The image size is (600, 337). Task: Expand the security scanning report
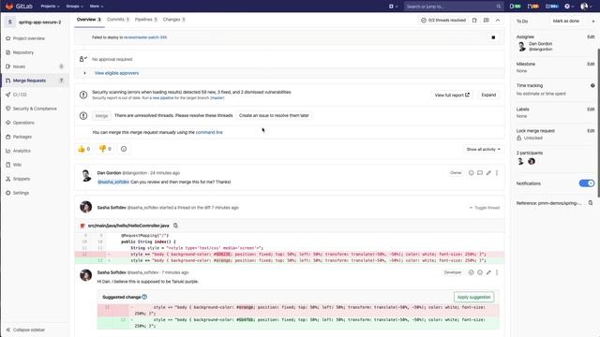pyautogui.click(x=488, y=95)
